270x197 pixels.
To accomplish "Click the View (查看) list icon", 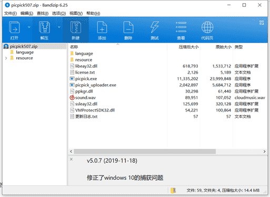I will click(181, 30).
